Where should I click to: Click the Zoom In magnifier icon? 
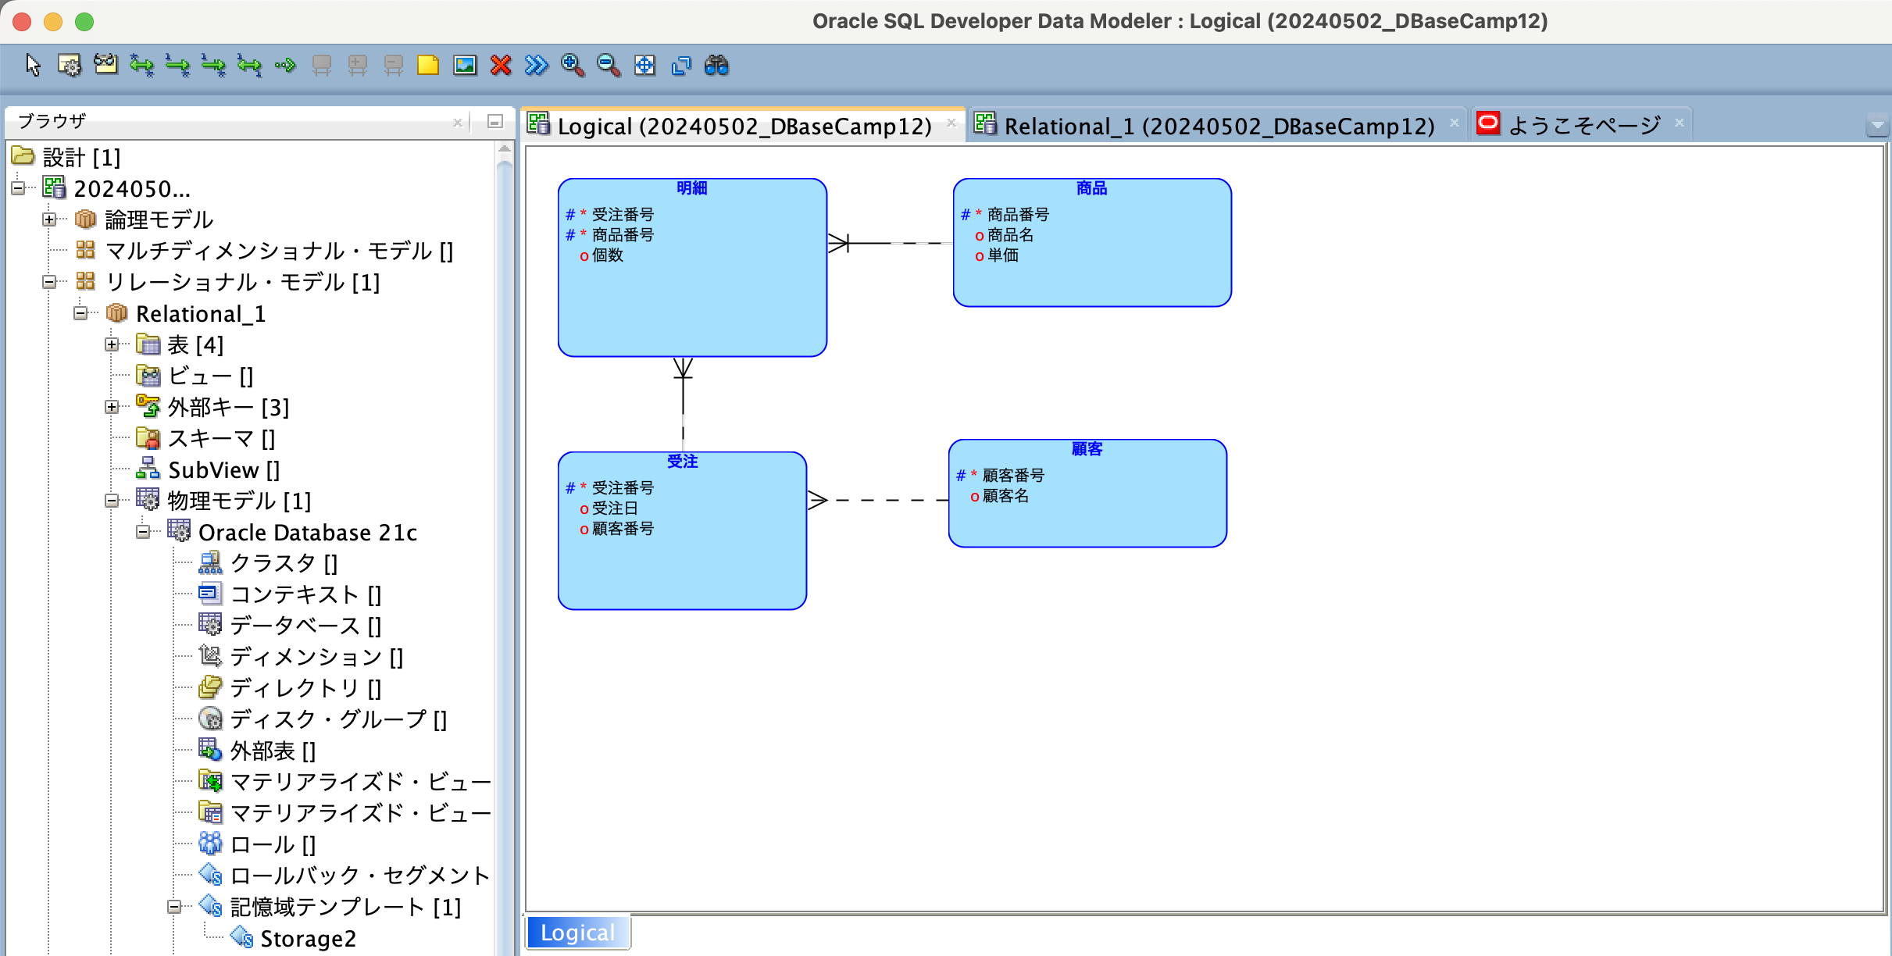click(573, 65)
